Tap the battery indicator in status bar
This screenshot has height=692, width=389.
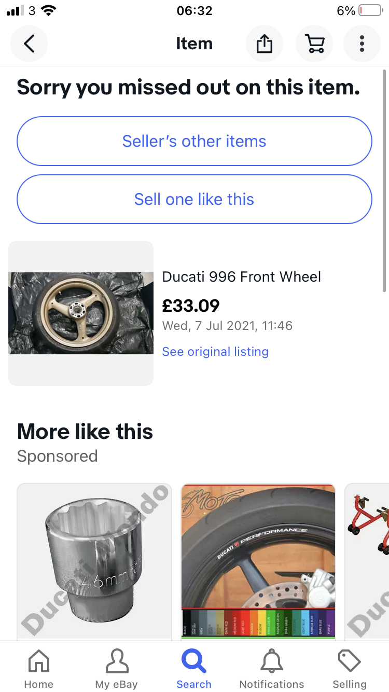tap(370, 10)
